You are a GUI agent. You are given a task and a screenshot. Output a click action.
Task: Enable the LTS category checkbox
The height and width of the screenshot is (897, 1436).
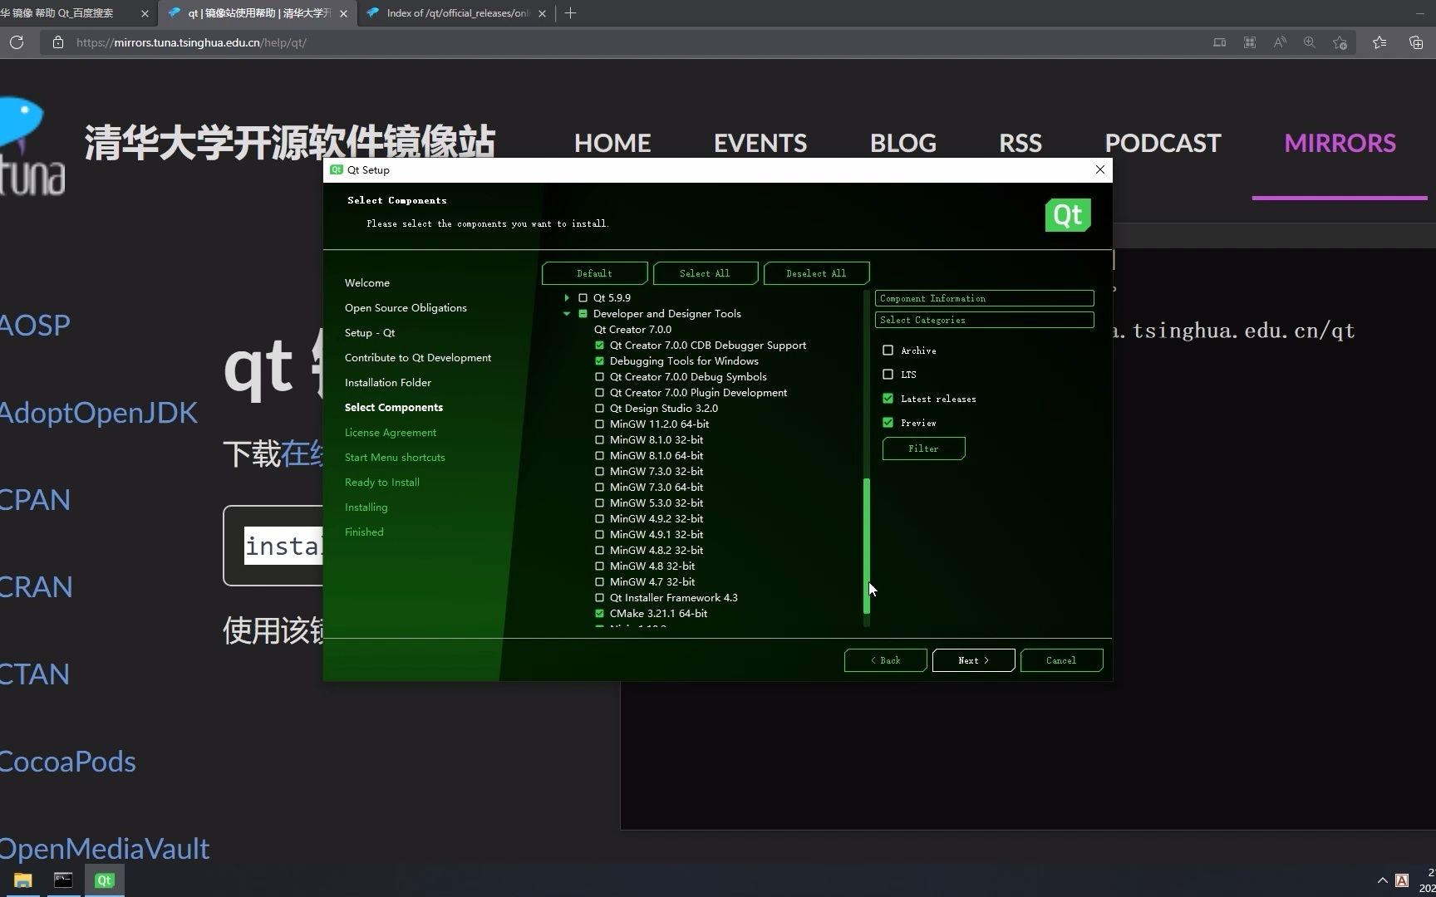click(888, 375)
